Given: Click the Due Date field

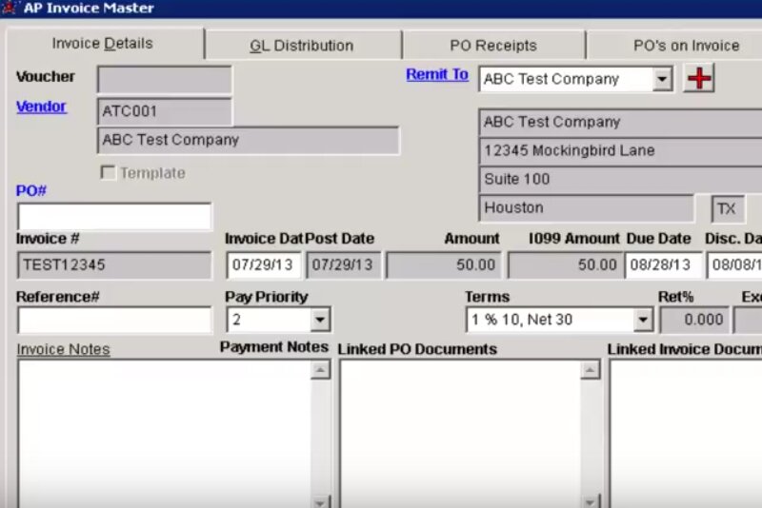Looking at the screenshot, I should point(663,265).
